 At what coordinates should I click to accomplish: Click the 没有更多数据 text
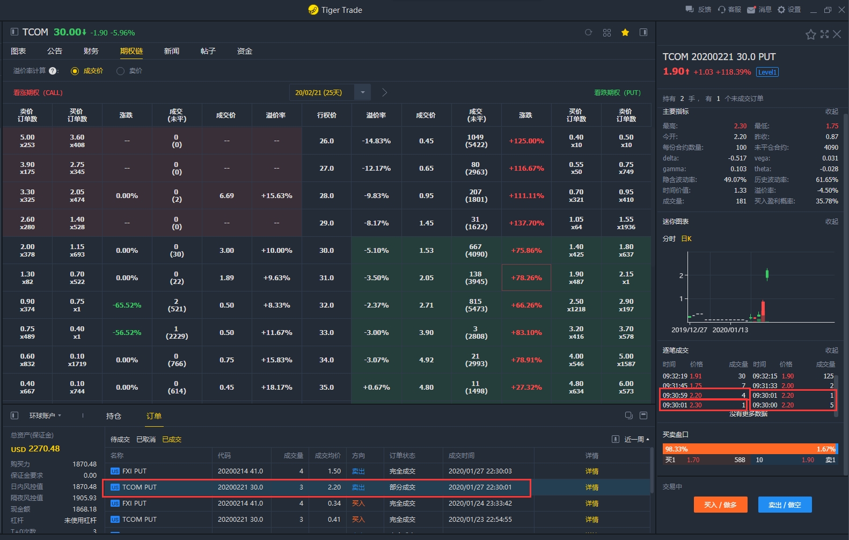click(x=749, y=414)
